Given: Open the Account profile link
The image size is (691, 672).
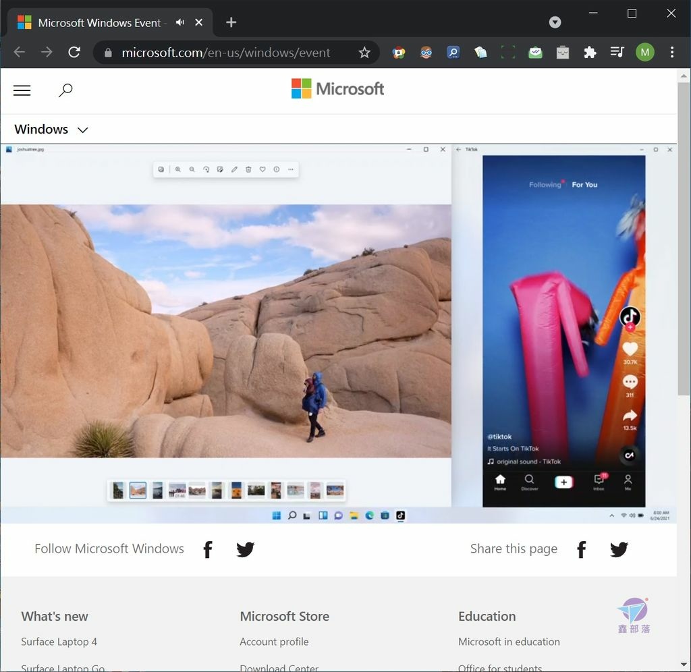Looking at the screenshot, I should pos(274,642).
